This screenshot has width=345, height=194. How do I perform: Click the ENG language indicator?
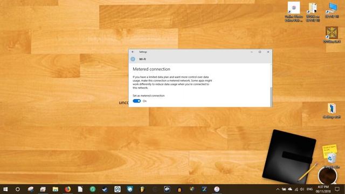point(309,189)
